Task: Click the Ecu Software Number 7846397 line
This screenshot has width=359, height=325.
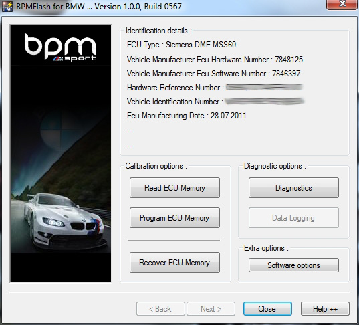Action: pyautogui.click(x=213, y=74)
